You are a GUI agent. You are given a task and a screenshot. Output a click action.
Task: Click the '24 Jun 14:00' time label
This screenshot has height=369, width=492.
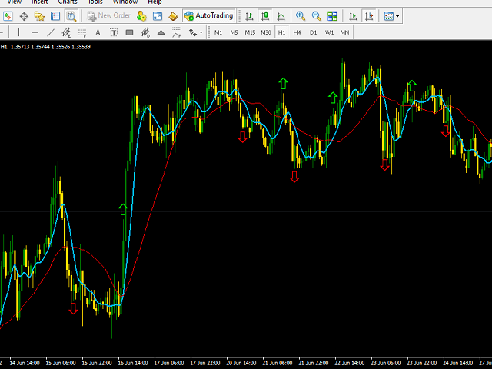pyautogui.click(x=458, y=363)
